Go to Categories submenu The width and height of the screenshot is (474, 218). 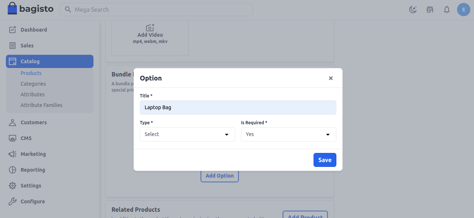tap(33, 84)
